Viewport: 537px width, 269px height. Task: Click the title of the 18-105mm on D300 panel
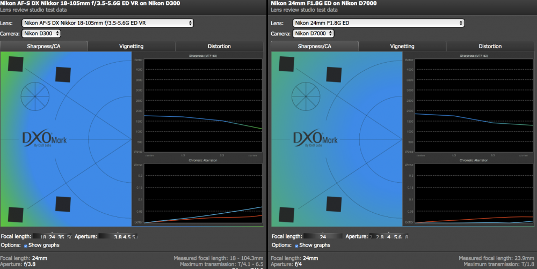[x=90, y=3]
